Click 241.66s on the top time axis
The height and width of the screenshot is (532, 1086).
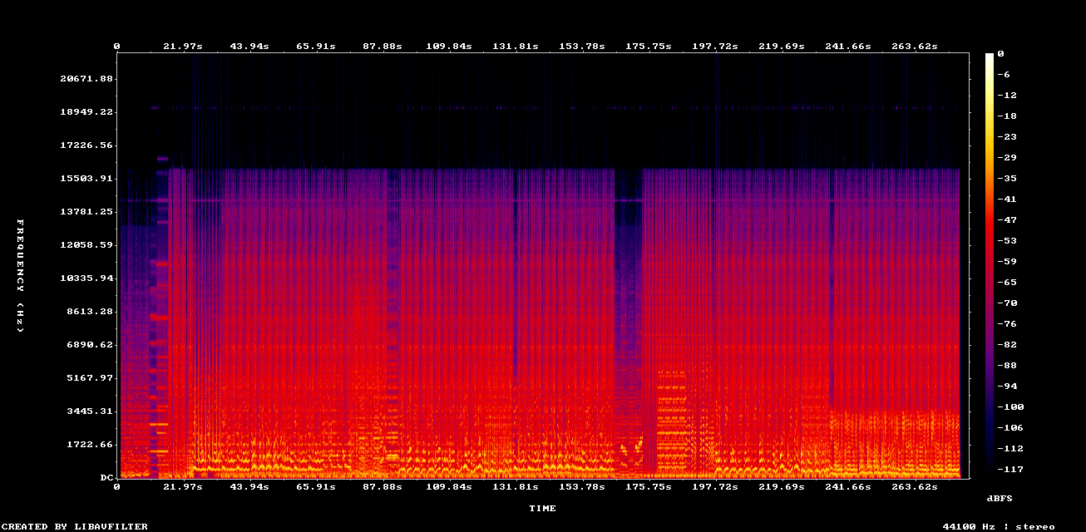click(x=847, y=47)
